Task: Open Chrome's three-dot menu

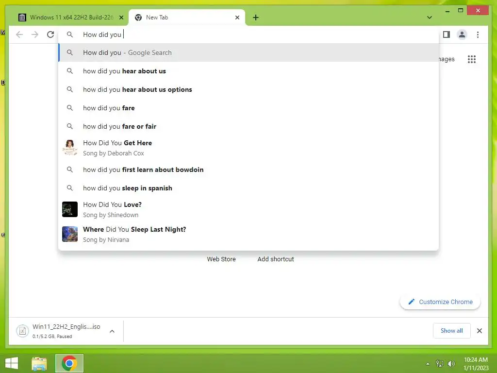Action: click(478, 34)
